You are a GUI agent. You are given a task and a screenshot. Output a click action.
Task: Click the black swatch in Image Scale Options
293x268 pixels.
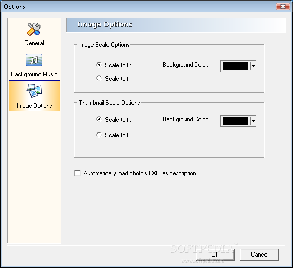235,66
